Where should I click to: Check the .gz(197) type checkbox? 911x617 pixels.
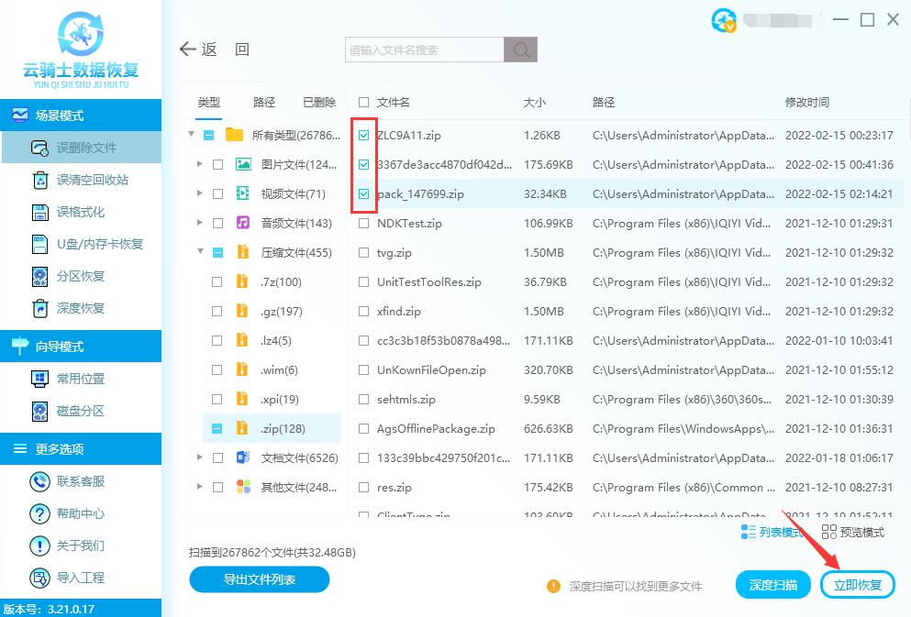coord(217,311)
